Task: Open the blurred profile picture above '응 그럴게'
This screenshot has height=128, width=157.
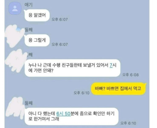Action: [x=14, y=36]
